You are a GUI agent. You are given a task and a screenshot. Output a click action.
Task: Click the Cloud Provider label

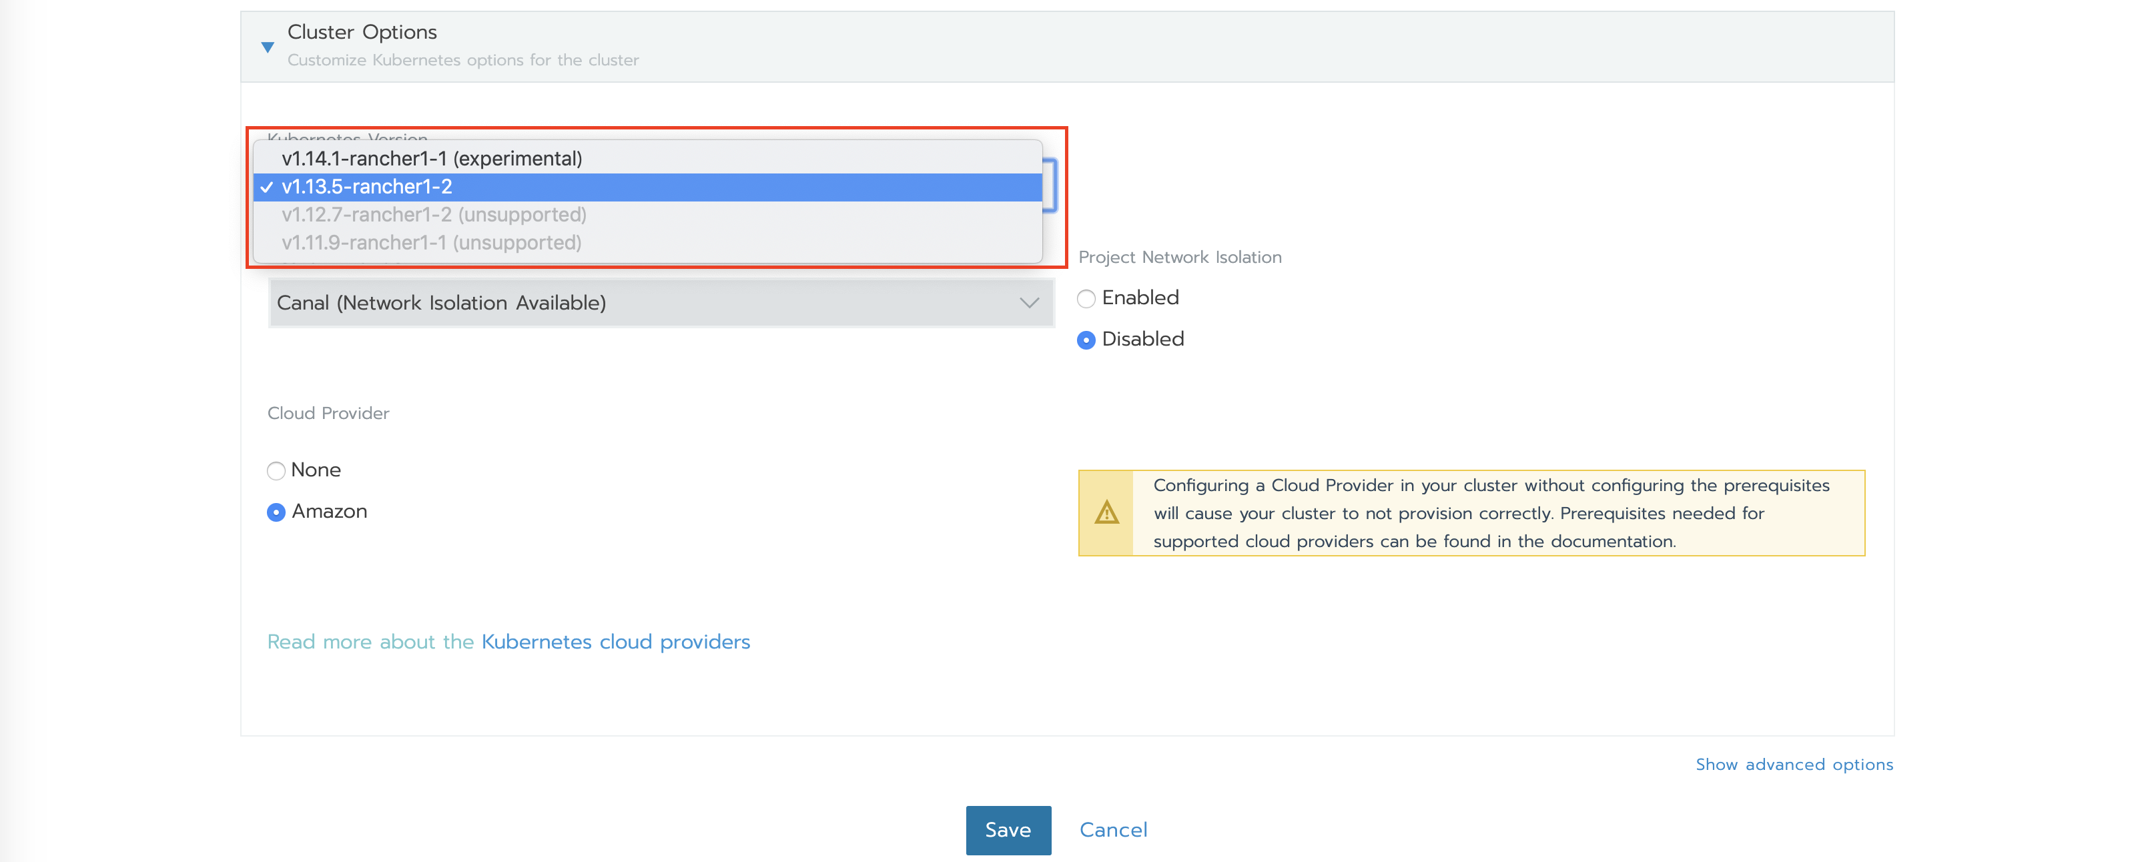point(328,413)
